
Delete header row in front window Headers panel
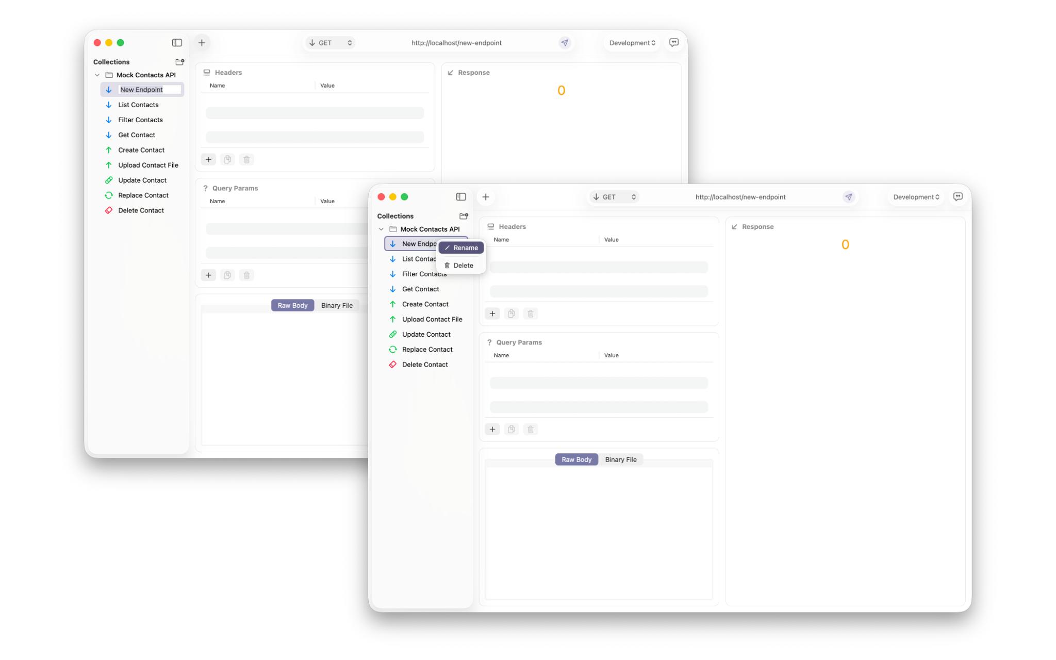click(531, 313)
